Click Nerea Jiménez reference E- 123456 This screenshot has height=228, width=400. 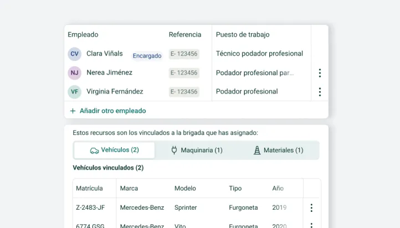pyautogui.click(x=184, y=73)
